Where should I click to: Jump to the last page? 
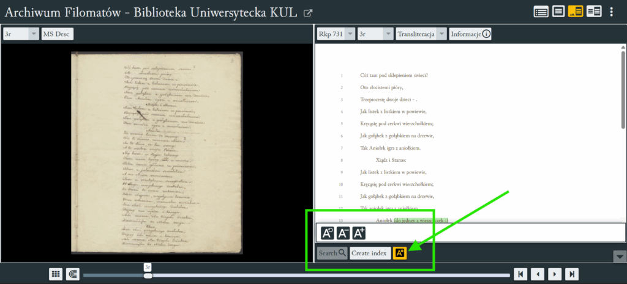click(x=572, y=274)
